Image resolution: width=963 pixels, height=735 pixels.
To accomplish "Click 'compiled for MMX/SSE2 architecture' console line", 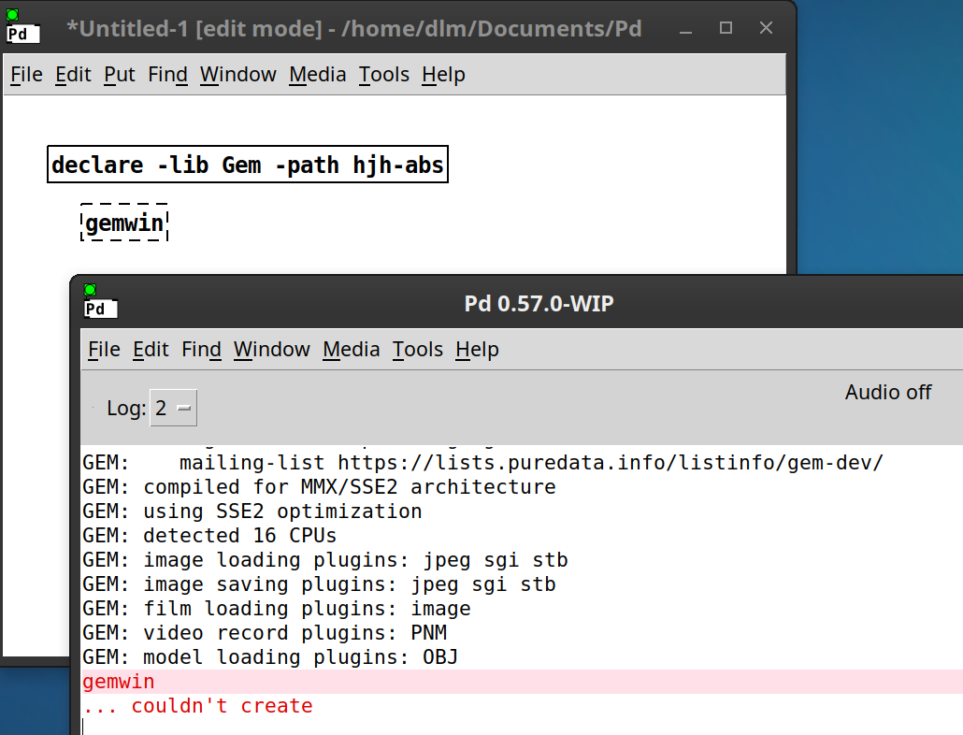I will click(x=320, y=487).
